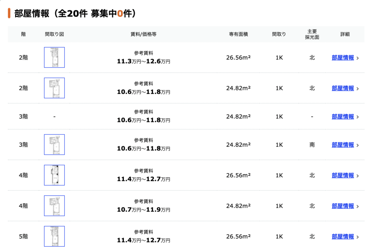View 部屋情報 link for 4階 26.56m² room
The height and width of the screenshot is (251, 370).
343,175
